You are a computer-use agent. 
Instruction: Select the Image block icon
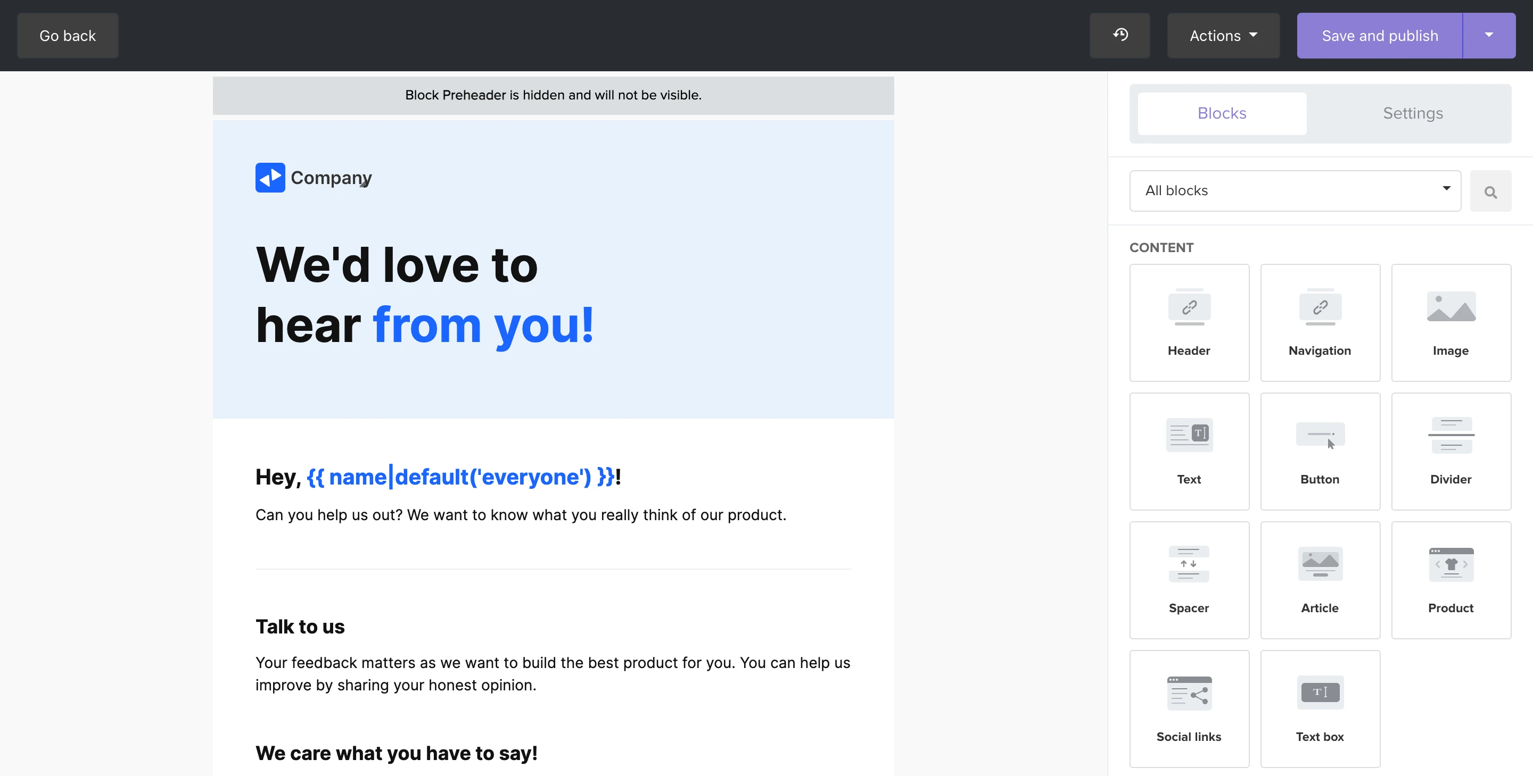click(x=1450, y=307)
